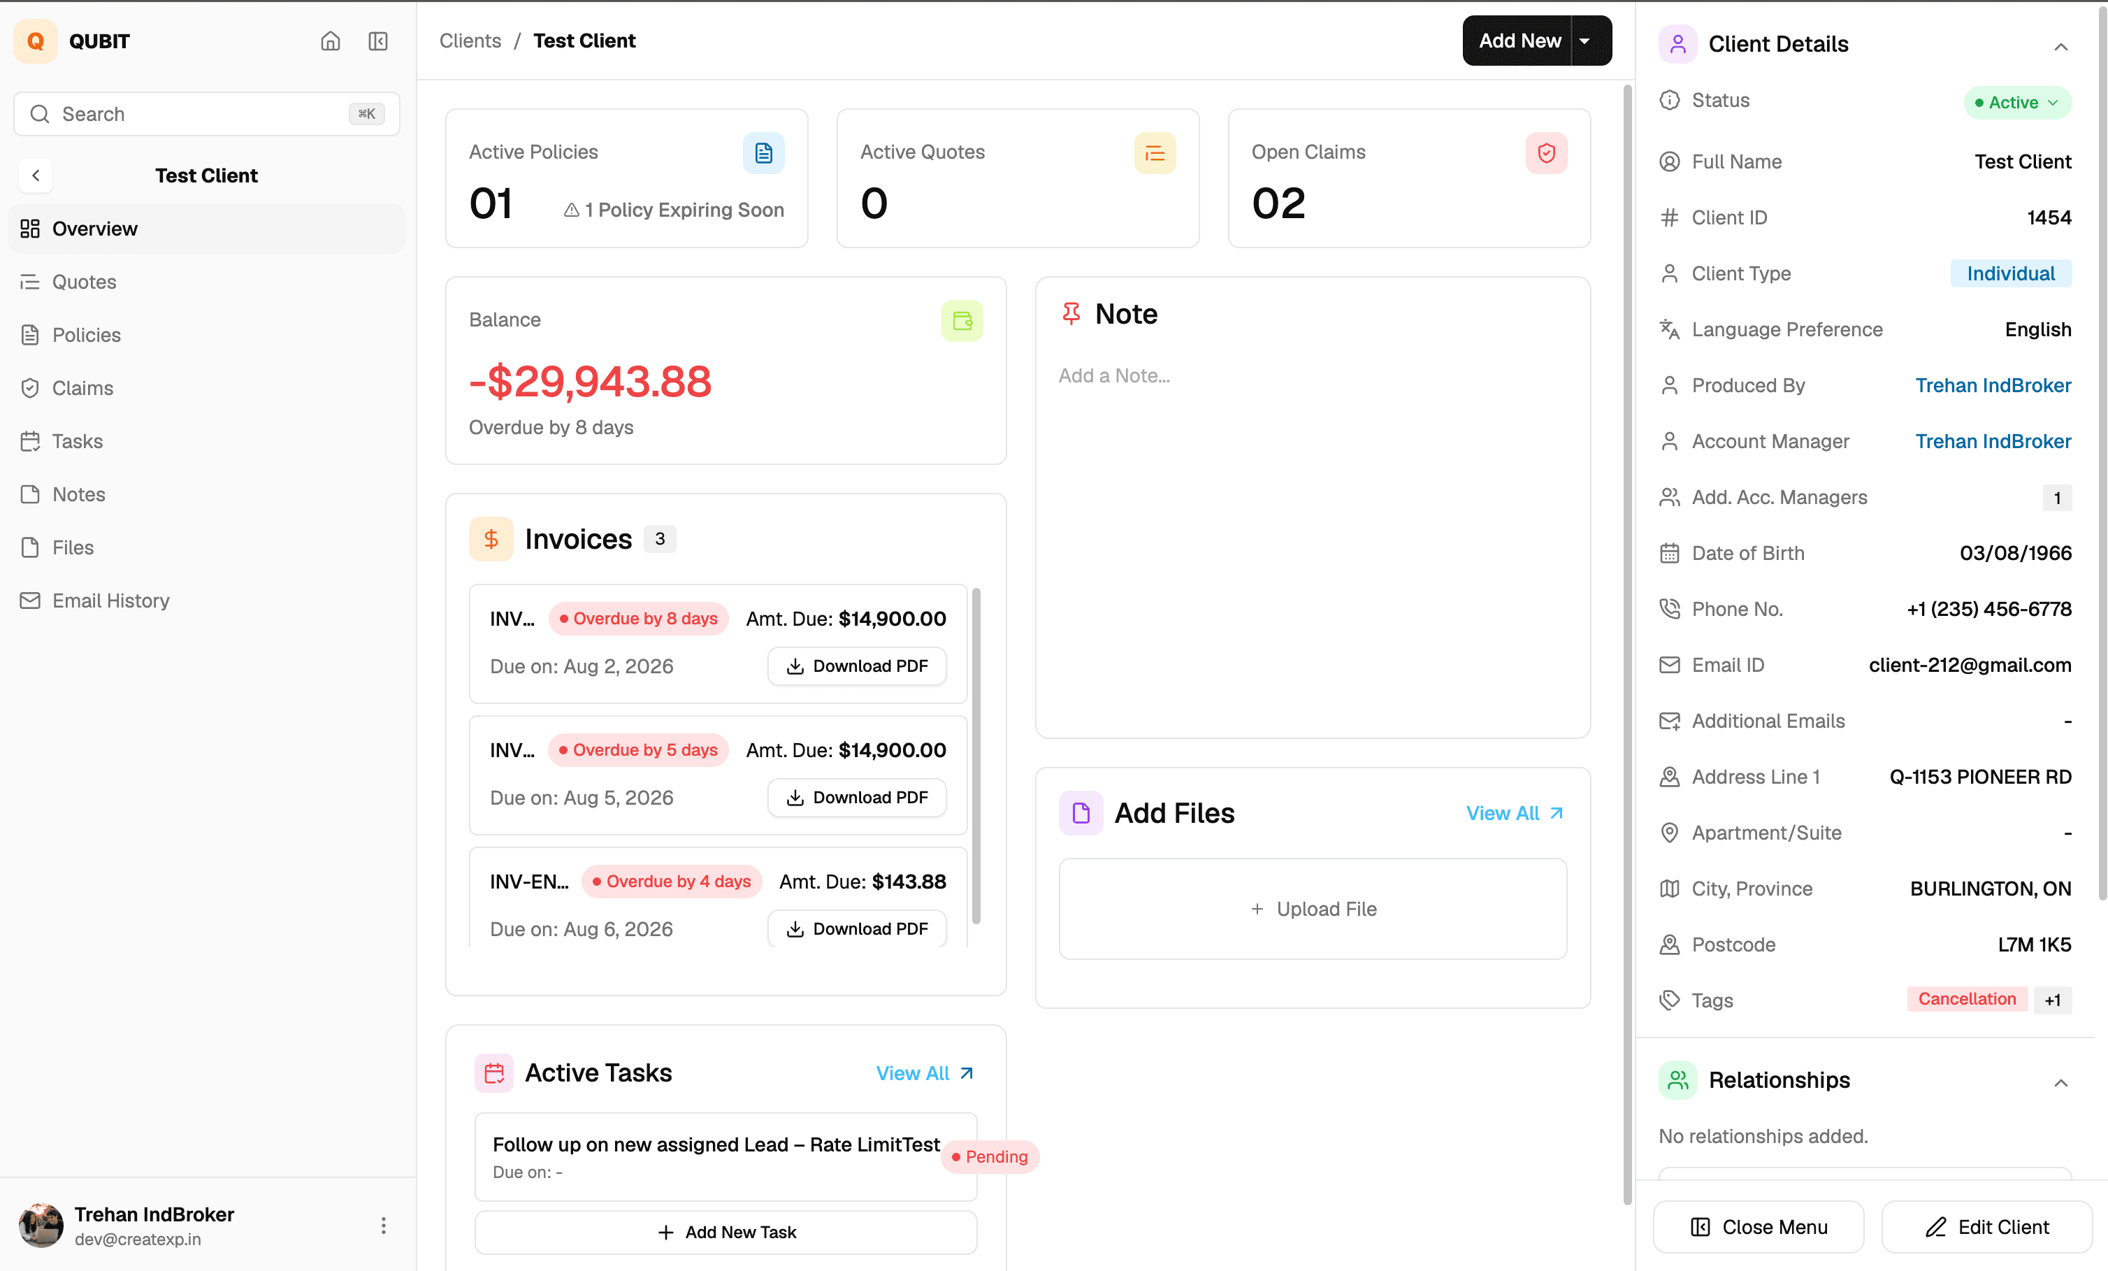
Task: Focus the Search input field
Action: 206,114
